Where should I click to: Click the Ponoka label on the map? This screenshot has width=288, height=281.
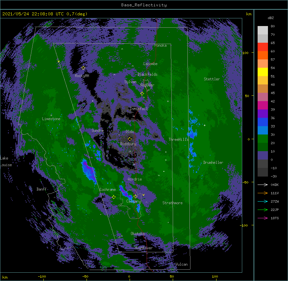point(160,45)
